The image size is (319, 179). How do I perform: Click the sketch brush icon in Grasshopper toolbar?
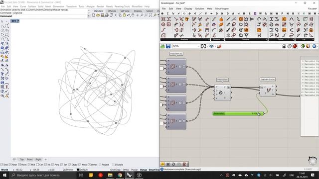219,46
